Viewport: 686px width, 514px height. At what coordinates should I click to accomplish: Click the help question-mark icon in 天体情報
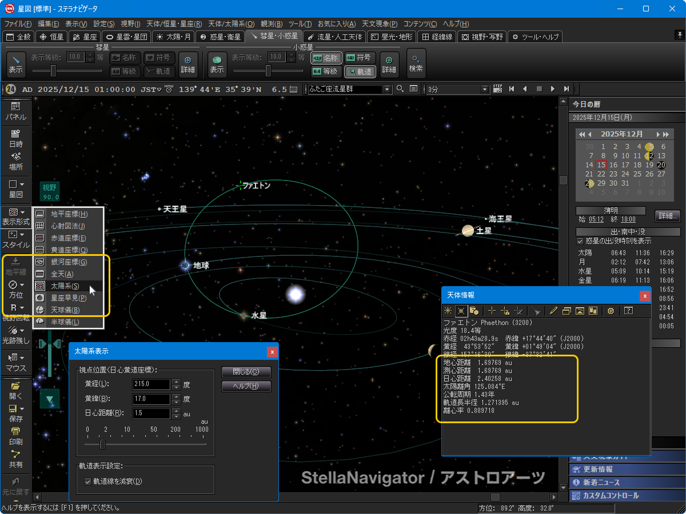(628, 311)
